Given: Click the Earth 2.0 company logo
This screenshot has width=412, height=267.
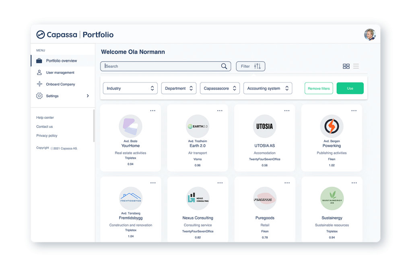Looking at the screenshot, I should pyautogui.click(x=198, y=126).
